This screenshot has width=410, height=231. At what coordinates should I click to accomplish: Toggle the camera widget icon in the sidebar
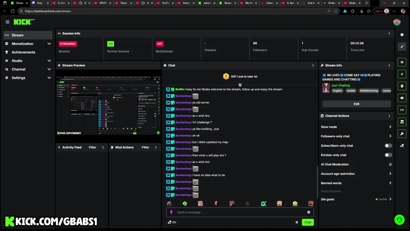point(402,122)
